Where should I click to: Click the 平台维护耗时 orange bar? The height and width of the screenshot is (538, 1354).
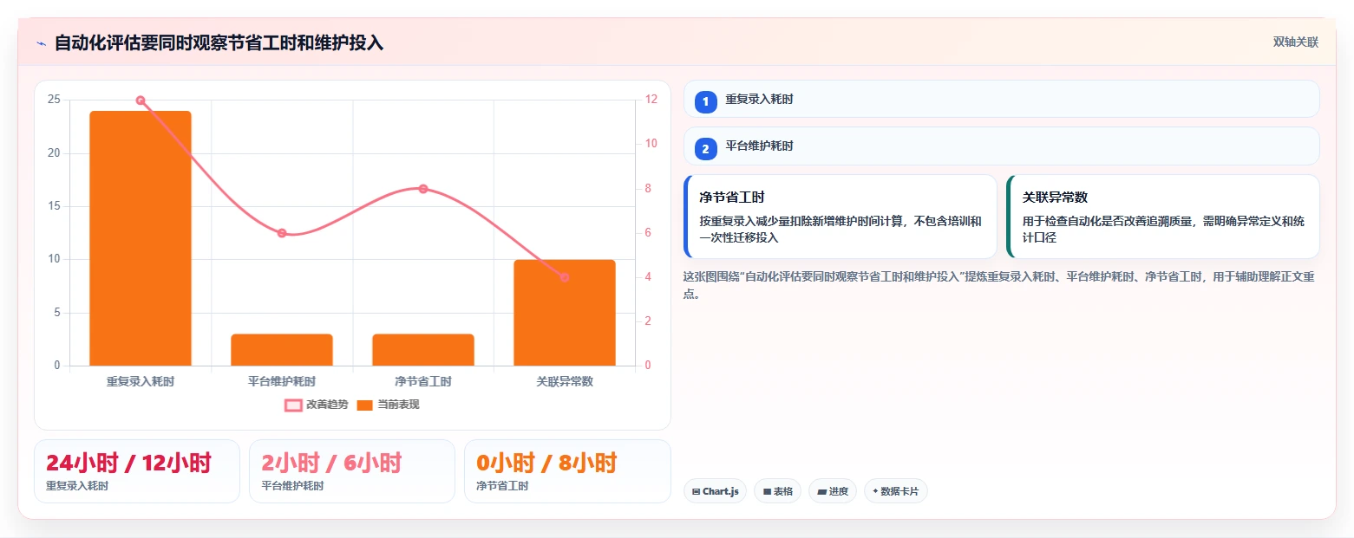coord(282,350)
